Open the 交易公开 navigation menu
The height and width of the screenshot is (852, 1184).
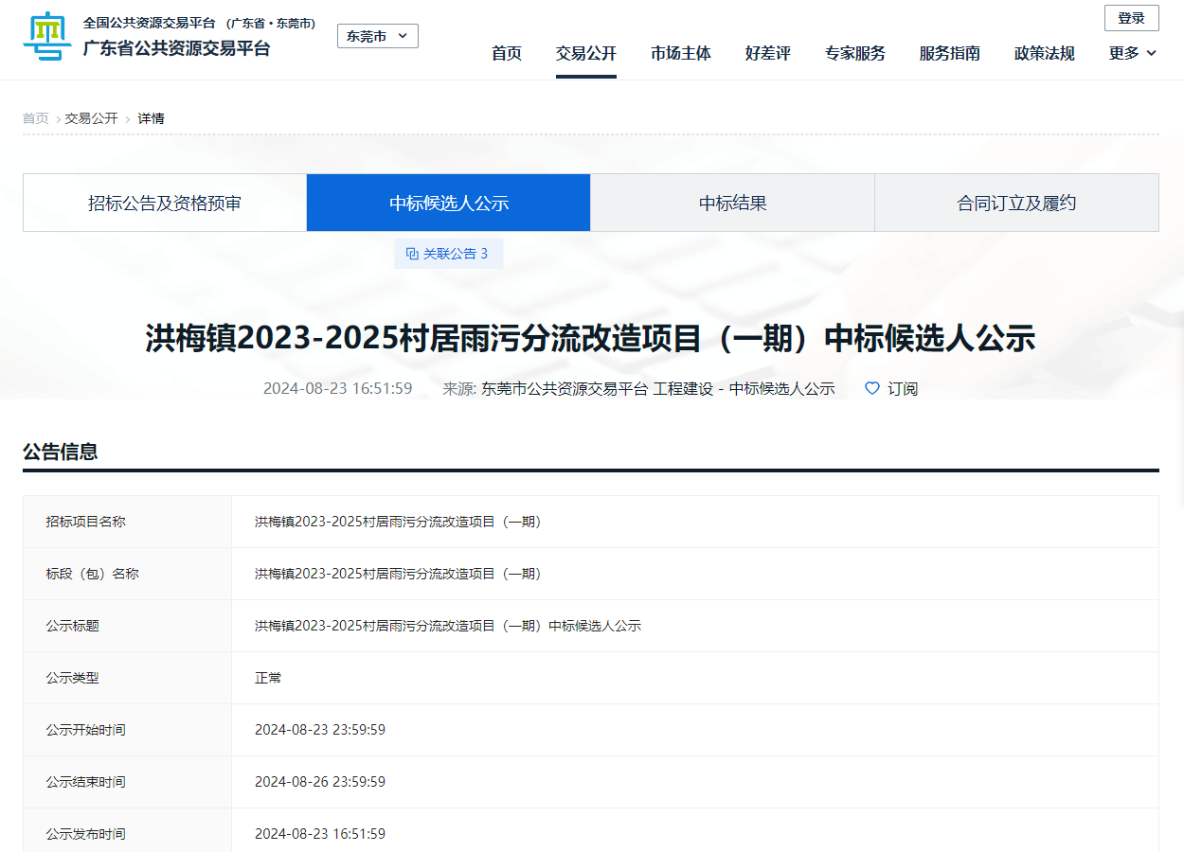(x=585, y=54)
